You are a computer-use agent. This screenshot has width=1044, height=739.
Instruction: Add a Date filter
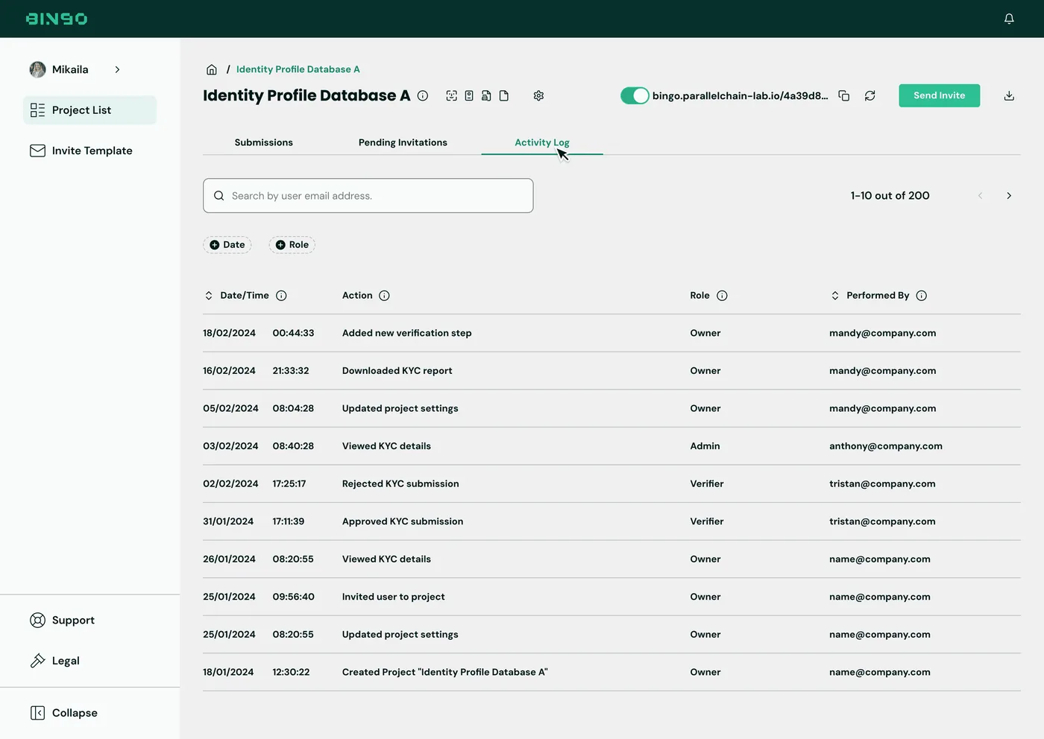click(227, 244)
